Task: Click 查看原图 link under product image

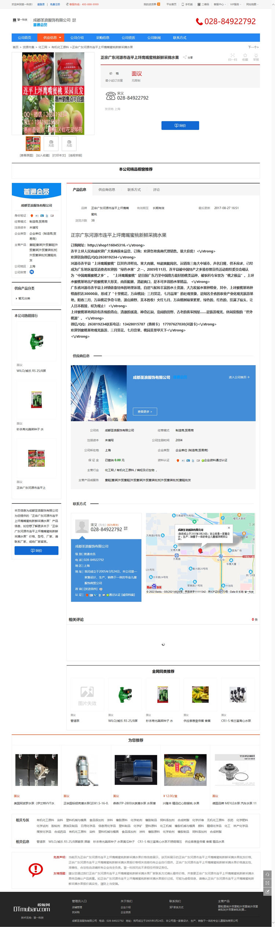Action: pyautogui.click(x=26, y=155)
